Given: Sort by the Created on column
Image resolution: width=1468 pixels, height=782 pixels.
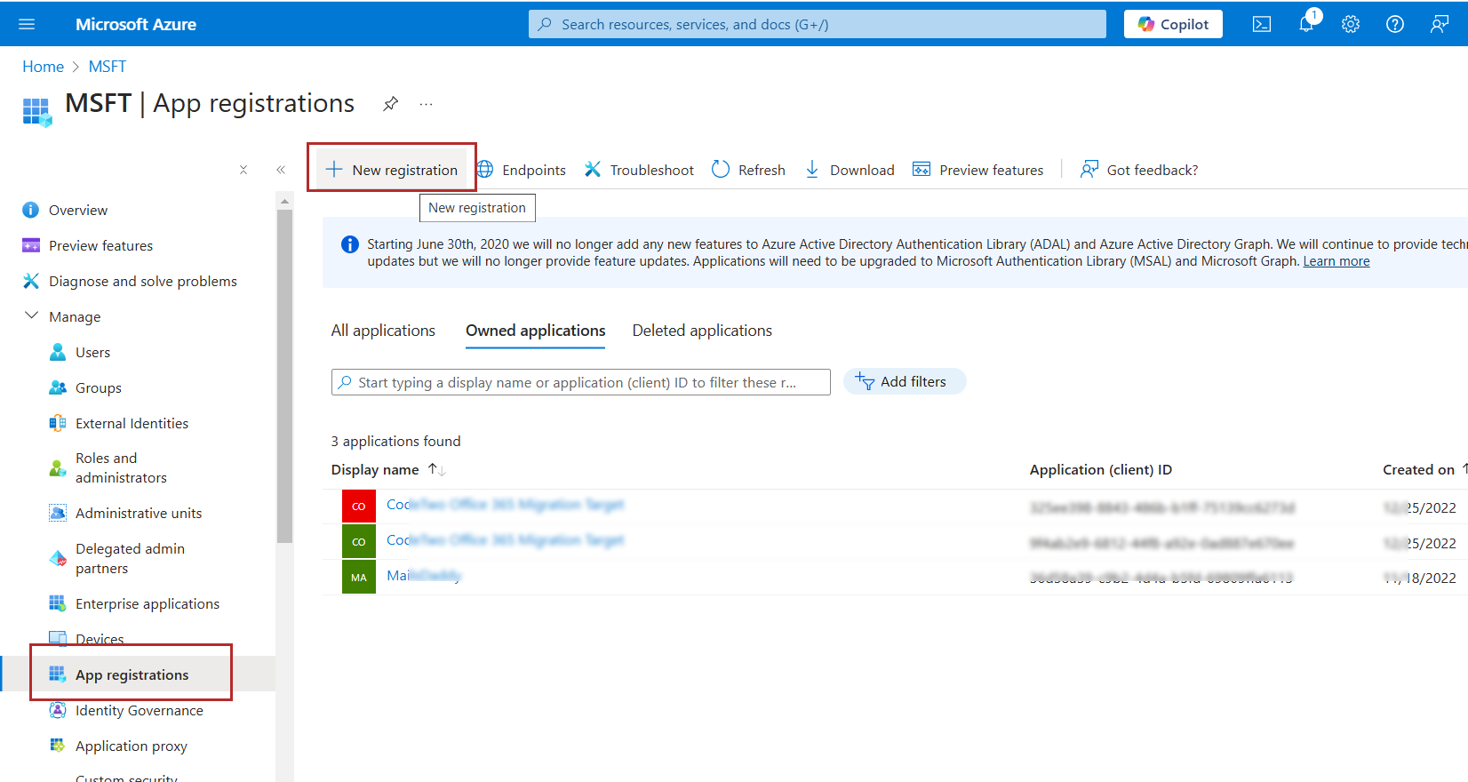Looking at the screenshot, I should pos(1424,469).
